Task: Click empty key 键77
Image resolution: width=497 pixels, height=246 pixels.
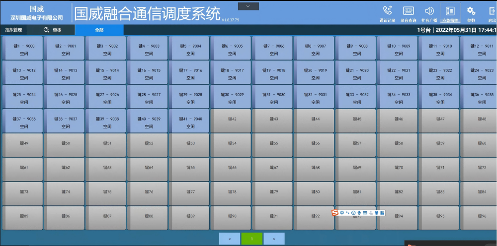Action: (189, 194)
